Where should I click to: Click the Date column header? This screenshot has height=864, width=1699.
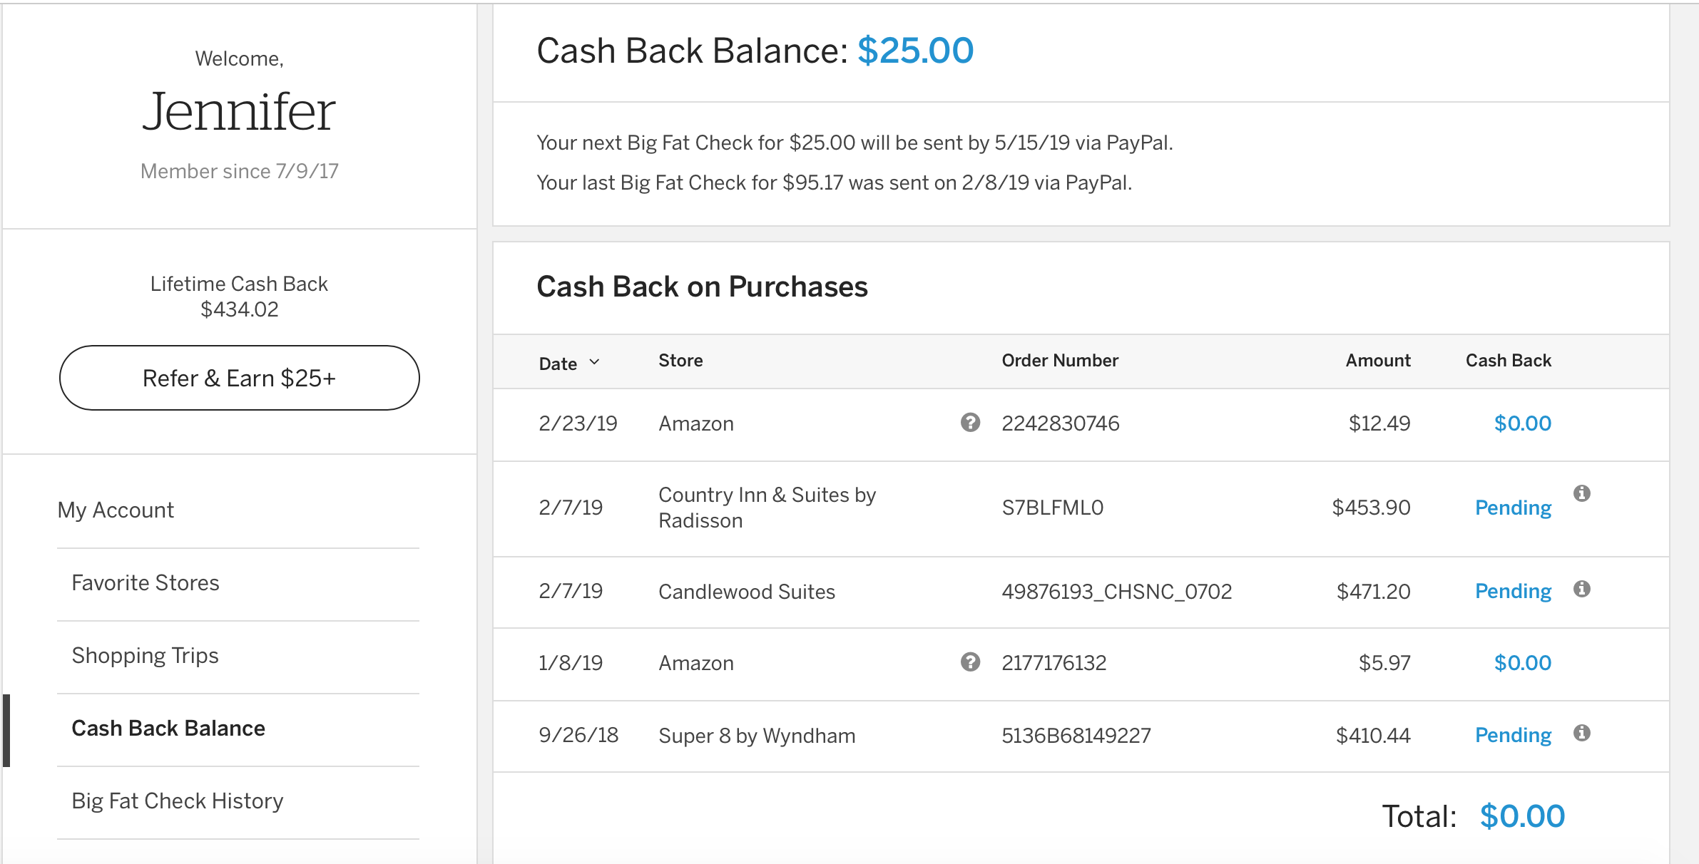pos(558,364)
